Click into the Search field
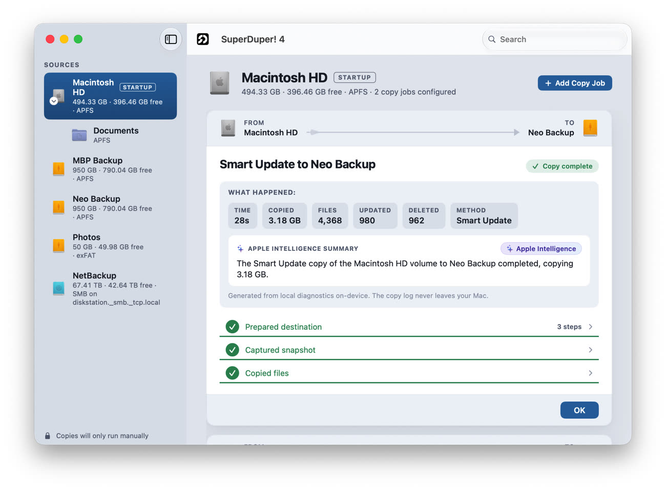The image size is (666, 490). (x=555, y=39)
